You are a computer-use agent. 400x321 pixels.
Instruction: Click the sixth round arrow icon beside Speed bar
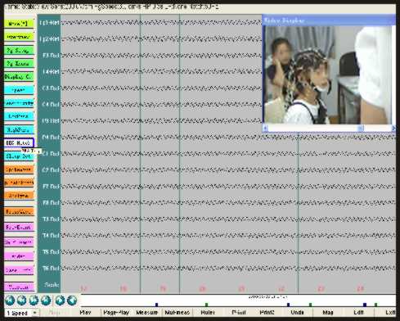click(x=72, y=301)
